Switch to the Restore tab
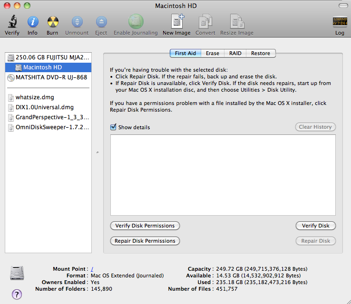 [261, 53]
